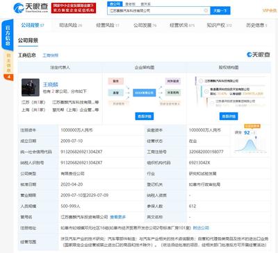The image size is (278, 253).
Task: Click the 公司背景 section heading
Action: (28, 40)
